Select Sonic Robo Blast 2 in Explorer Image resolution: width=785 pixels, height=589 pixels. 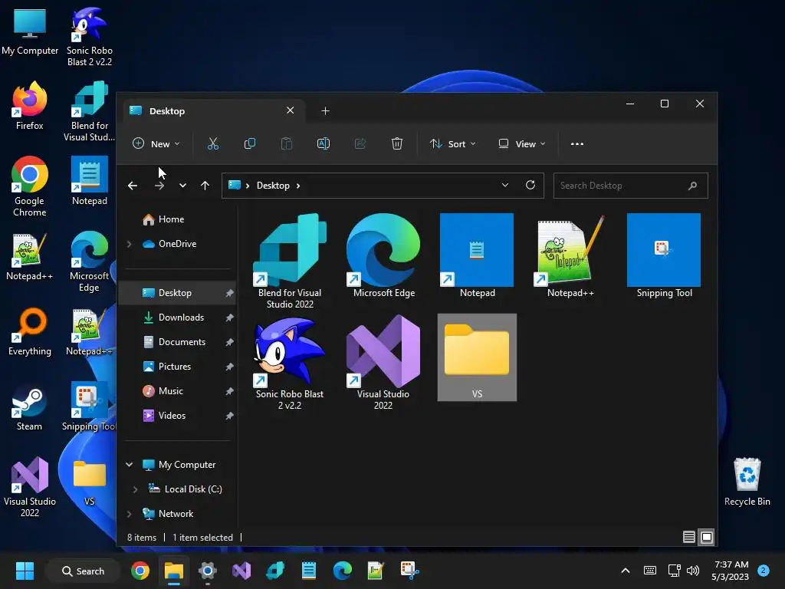coord(290,363)
